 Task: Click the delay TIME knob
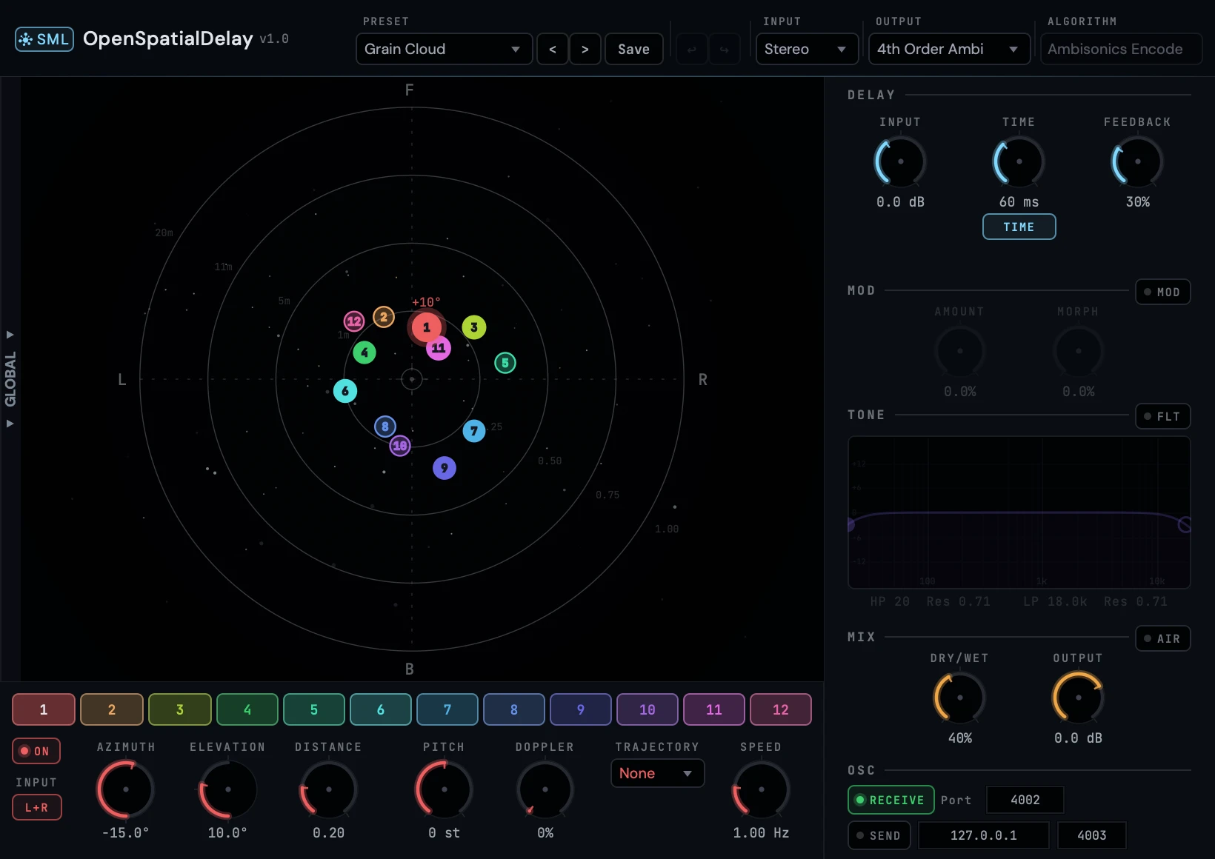pyautogui.click(x=1019, y=161)
